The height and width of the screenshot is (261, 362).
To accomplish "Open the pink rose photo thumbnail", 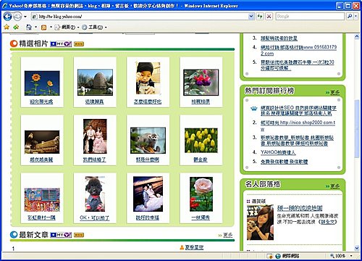I will 201,194.
